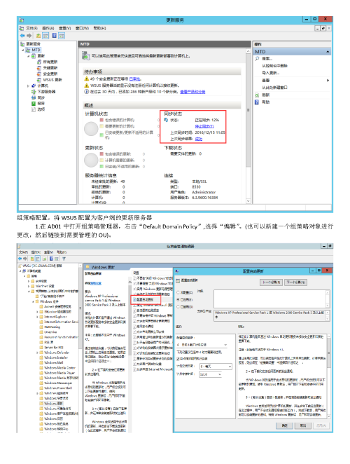Select the Windows Messenger folder in policy tree
Image resolution: width=350 pixels, height=464 pixels.
pos(58,383)
